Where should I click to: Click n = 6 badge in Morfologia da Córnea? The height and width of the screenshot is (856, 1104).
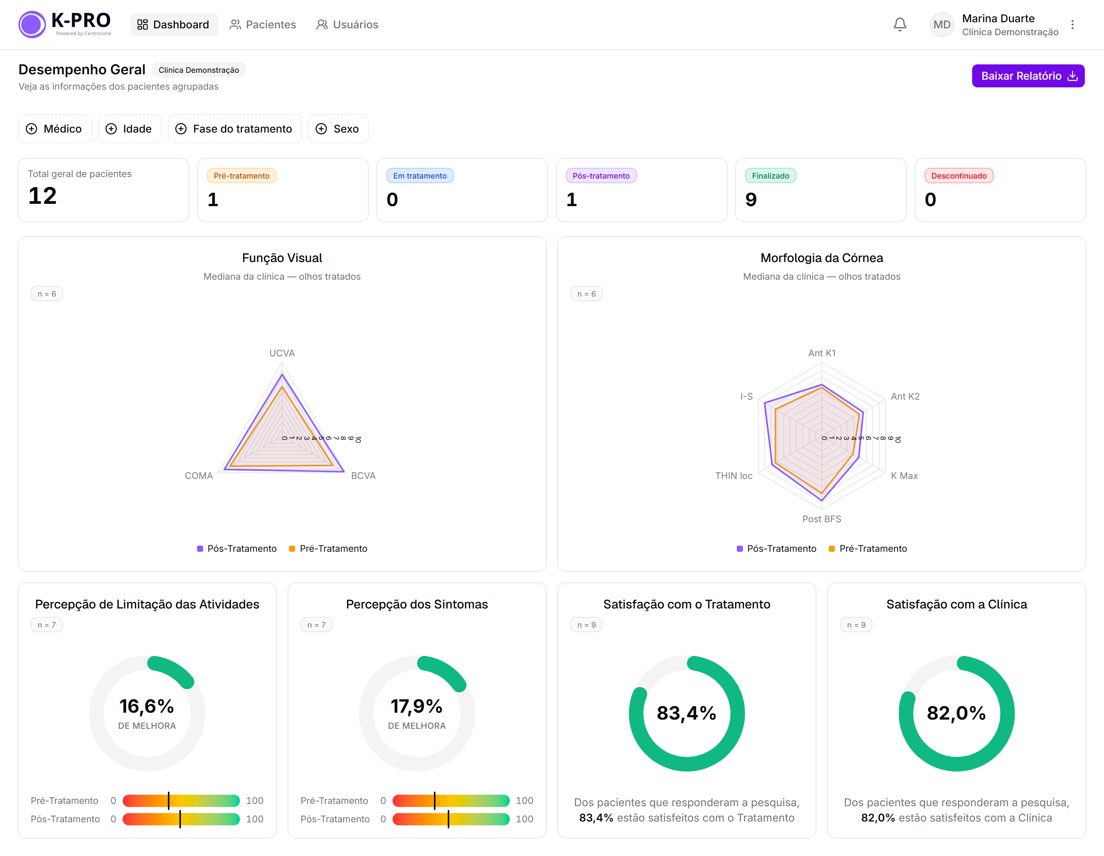point(586,294)
